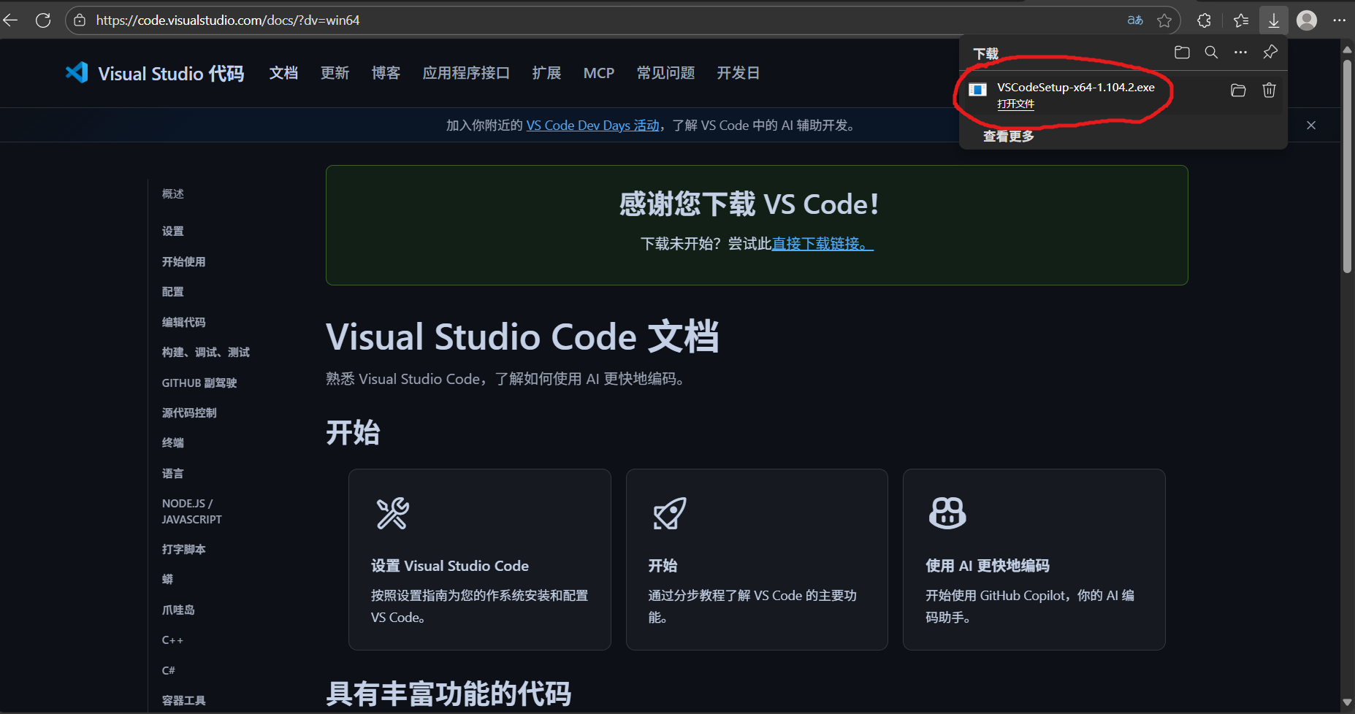1355x714 pixels.
Task: Click the scrollbar up arrow
Action: 1347,50
